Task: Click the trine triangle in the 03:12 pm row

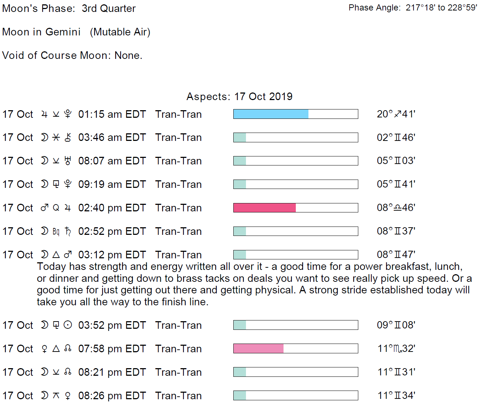Action: (56, 255)
